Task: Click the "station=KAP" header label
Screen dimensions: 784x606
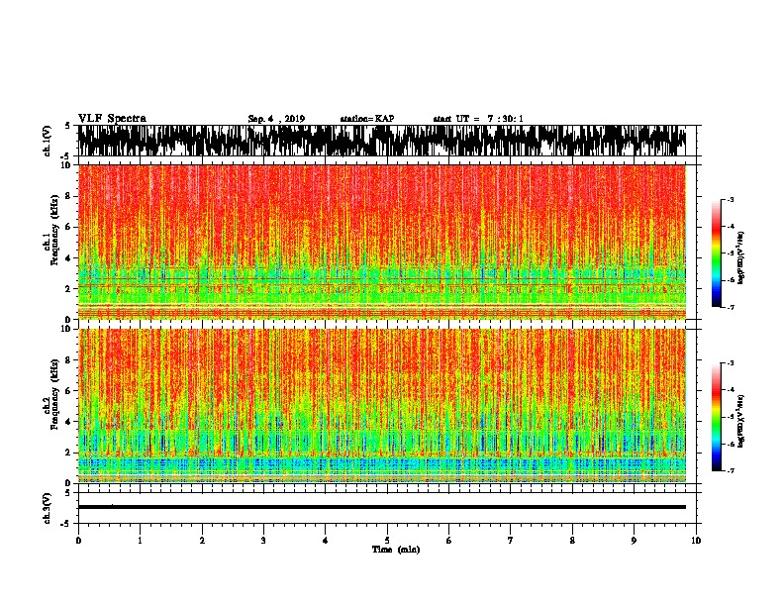Action: [x=367, y=119]
